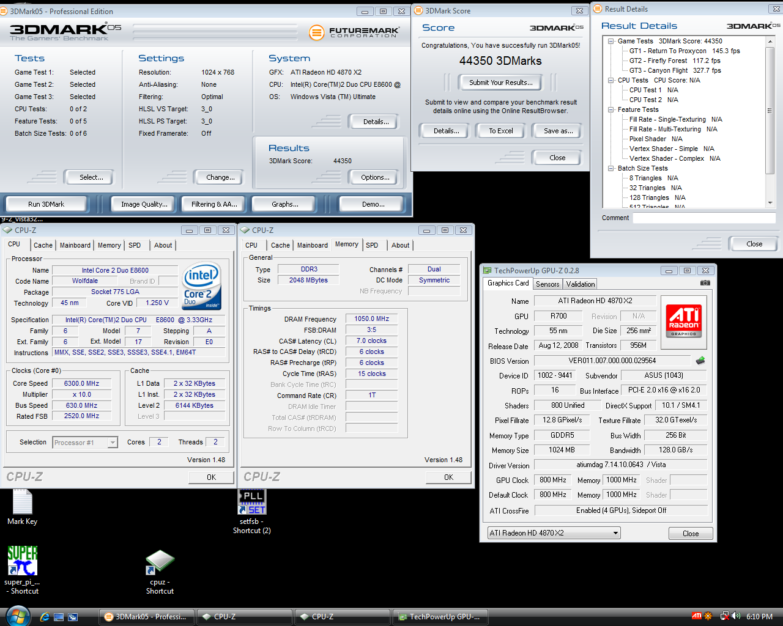
Task: Click the Demo... button
Action: pyautogui.click(x=373, y=204)
